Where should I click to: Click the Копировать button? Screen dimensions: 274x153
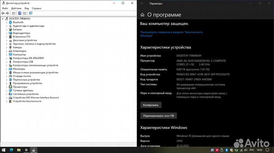tap(151, 105)
